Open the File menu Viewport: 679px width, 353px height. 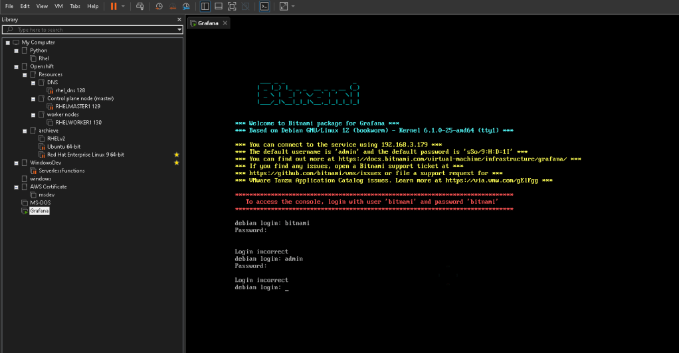(x=9, y=6)
